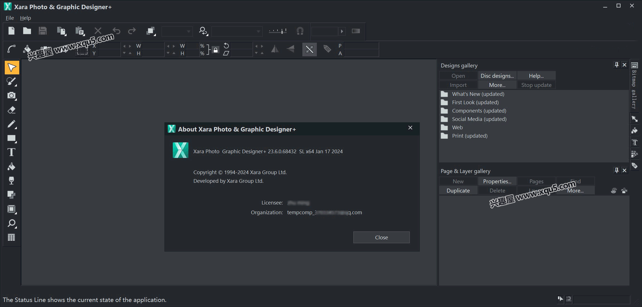This screenshot has width=642, height=307.
Task: Toggle all layers lock padlock icon
Action: [x=624, y=191]
